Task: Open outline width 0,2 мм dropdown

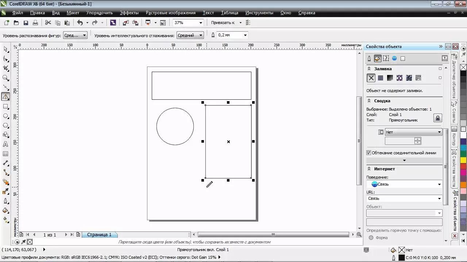Action: (x=245, y=35)
